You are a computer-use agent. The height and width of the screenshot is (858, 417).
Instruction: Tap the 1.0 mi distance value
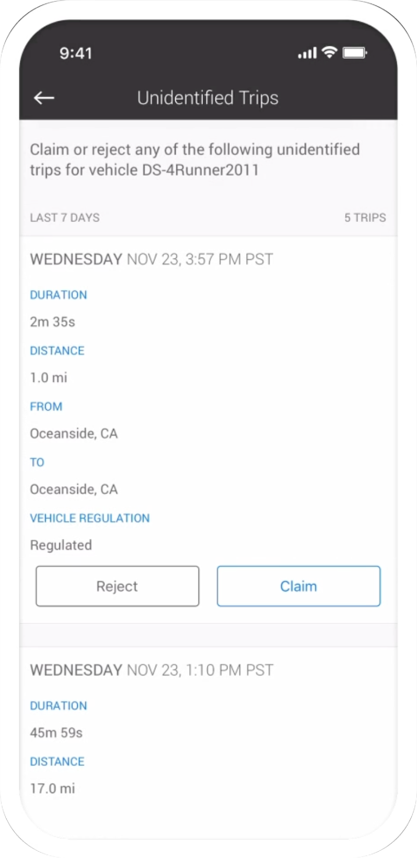[49, 378]
